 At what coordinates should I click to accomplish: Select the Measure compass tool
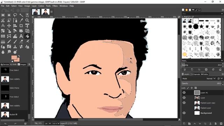click(3, 26)
